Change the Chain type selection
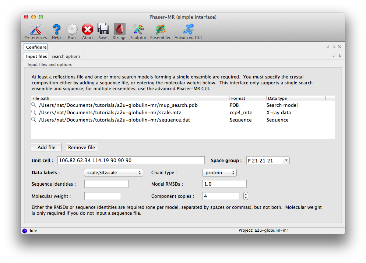366x263 pixels. pyautogui.click(x=219, y=172)
